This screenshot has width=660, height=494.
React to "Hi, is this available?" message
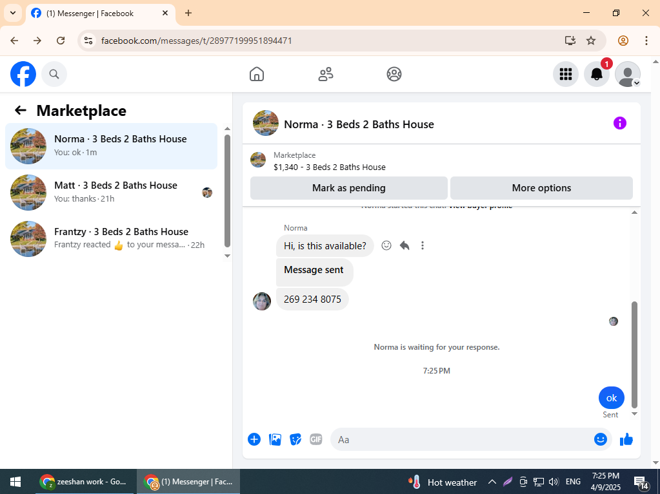pyautogui.click(x=386, y=245)
